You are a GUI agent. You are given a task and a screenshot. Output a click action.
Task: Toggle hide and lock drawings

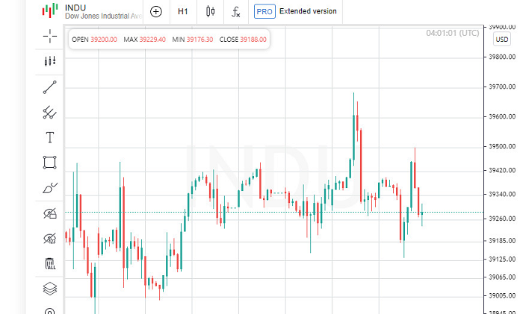(50, 213)
